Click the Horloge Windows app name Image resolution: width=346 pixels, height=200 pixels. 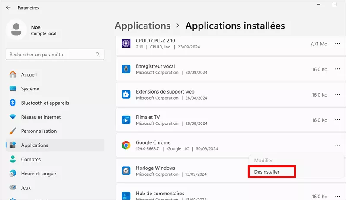(155, 168)
